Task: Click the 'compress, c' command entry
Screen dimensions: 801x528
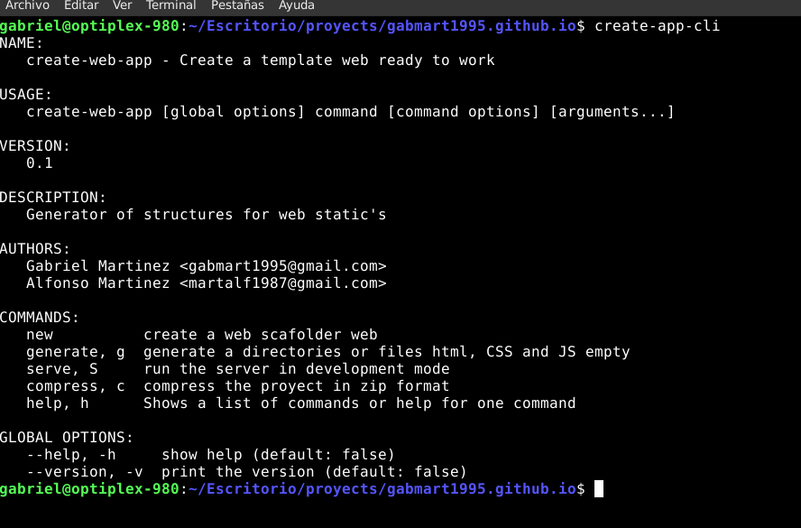Action: (76, 386)
